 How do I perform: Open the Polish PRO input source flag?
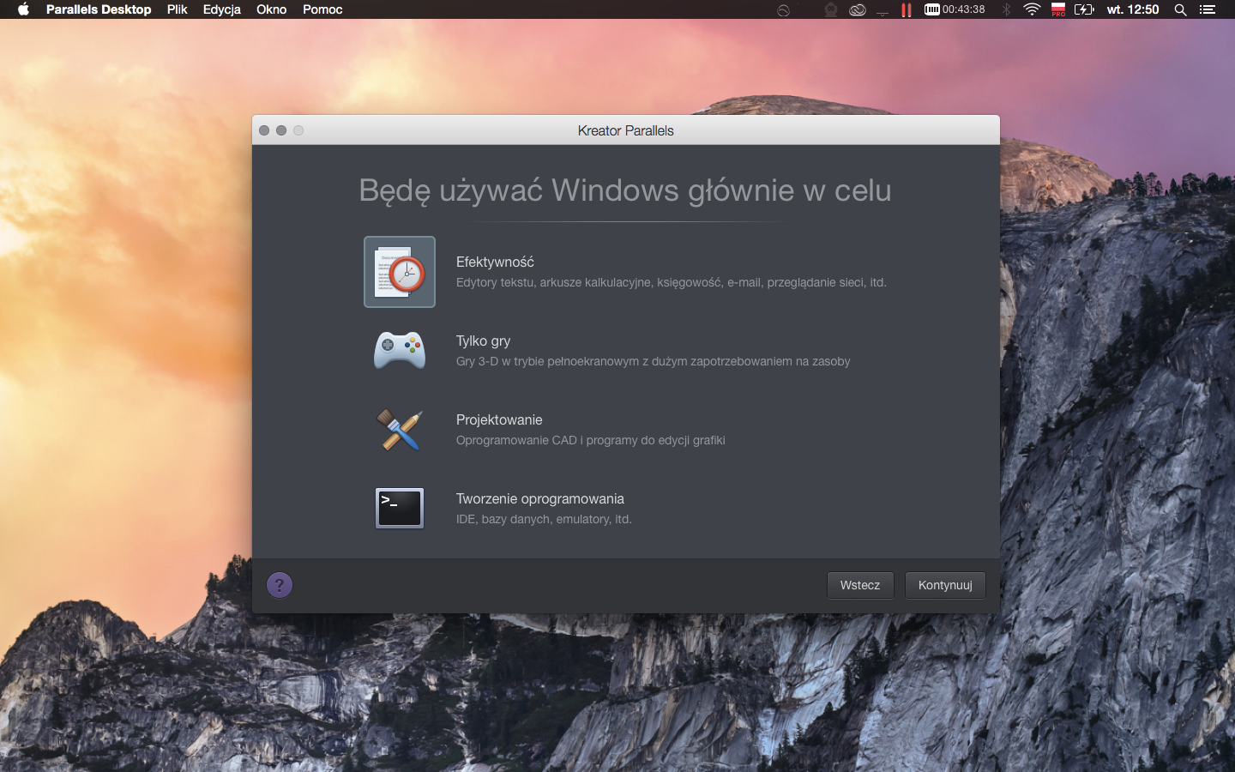pyautogui.click(x=1058, y=9)
